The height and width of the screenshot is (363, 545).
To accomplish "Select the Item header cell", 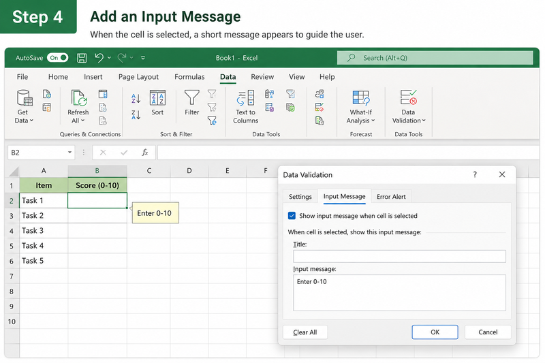I will (44, 185).
